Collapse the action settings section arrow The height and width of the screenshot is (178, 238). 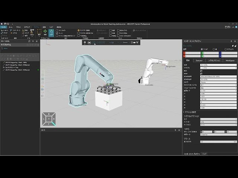coord(184,112)
